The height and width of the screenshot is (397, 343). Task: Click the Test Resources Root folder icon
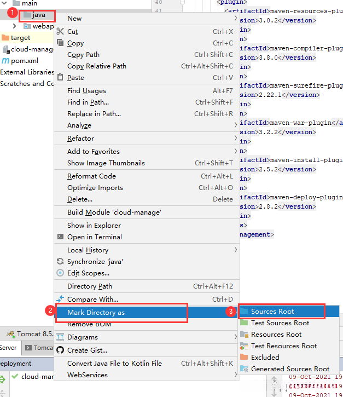point(244,346)
